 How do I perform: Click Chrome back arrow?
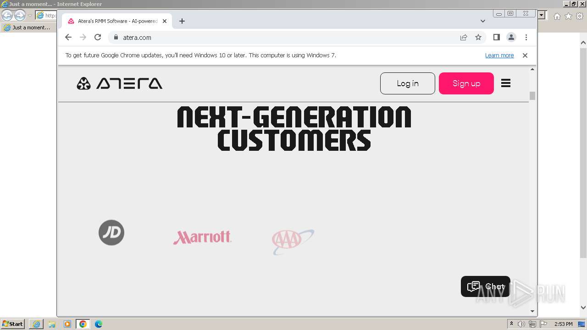(68, 38)
